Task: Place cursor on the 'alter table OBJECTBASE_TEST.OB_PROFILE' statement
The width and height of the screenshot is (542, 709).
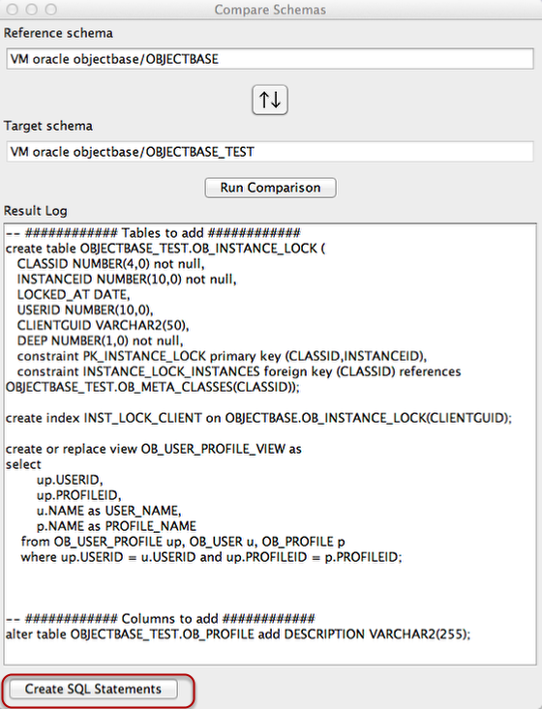Action: click(x=238, y=634)
